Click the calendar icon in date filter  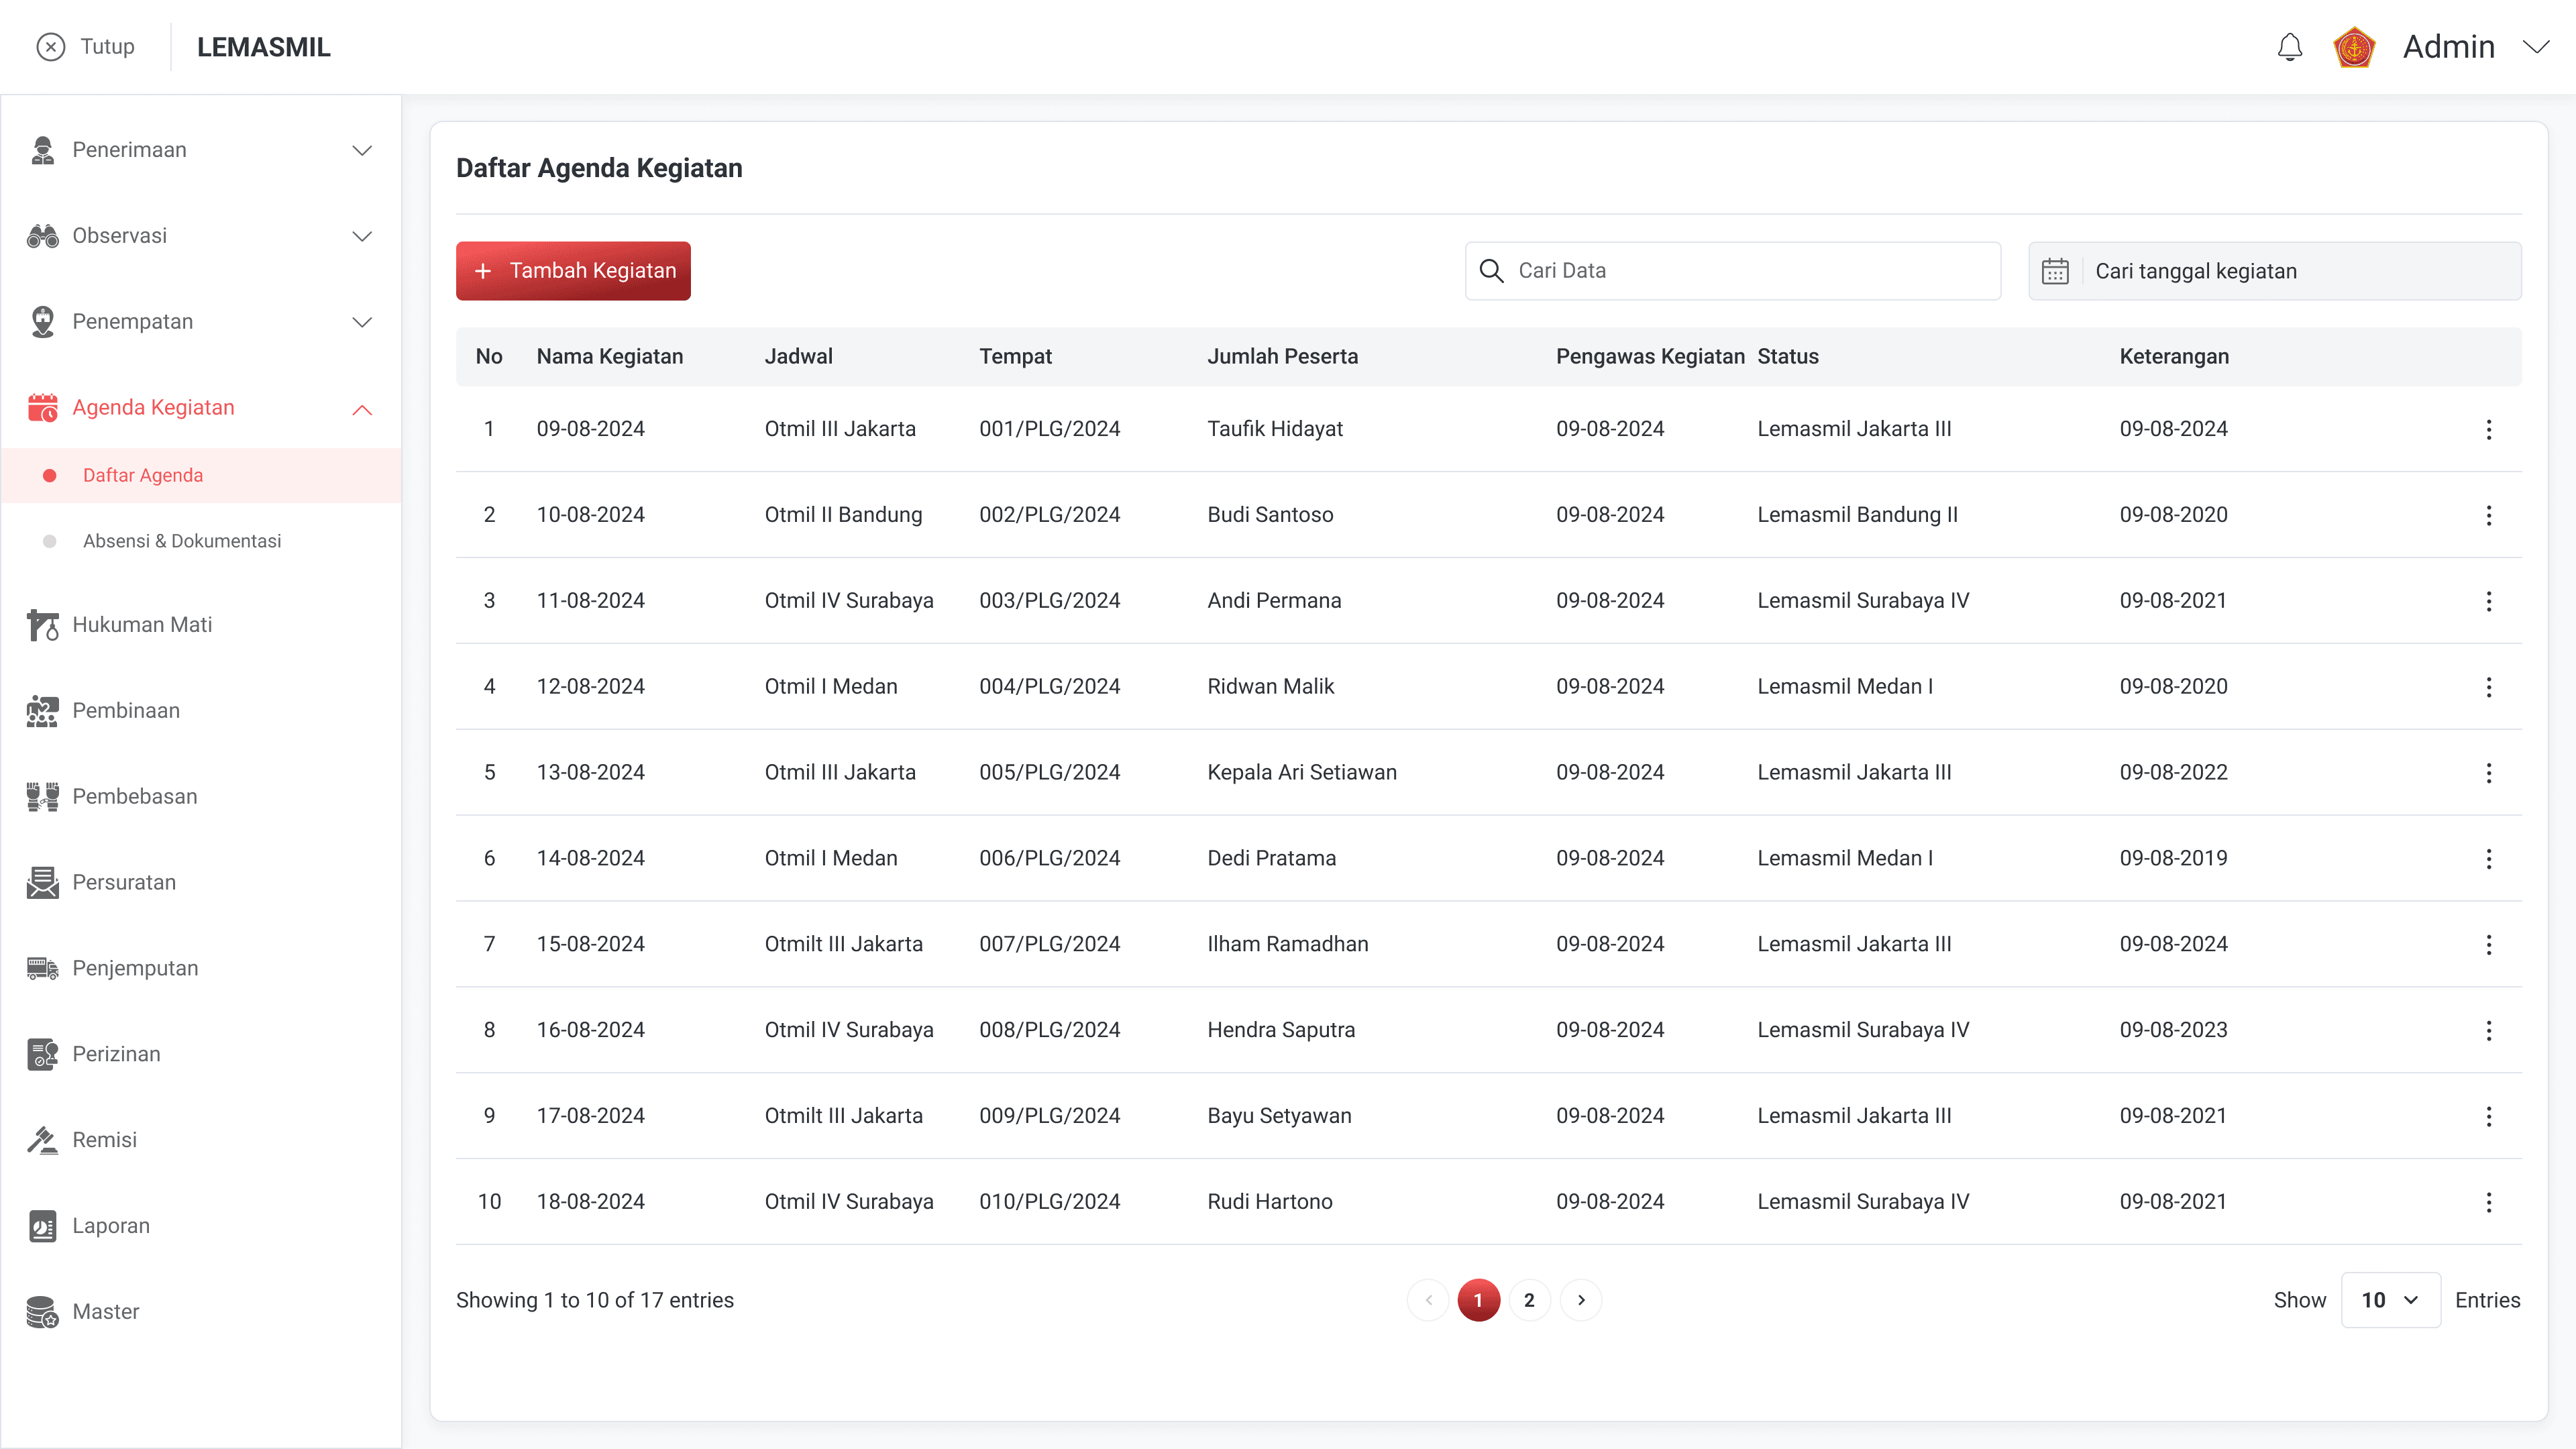click(2055, 271)
